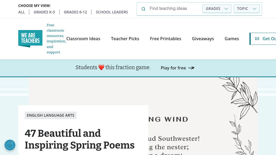
Task: Open the Teacher Picks menu
Action: pos(125,39)
